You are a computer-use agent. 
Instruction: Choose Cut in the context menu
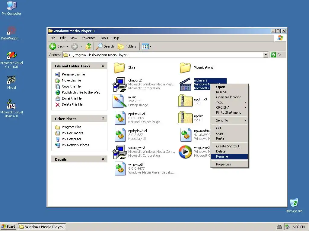[x=229, y=128]
